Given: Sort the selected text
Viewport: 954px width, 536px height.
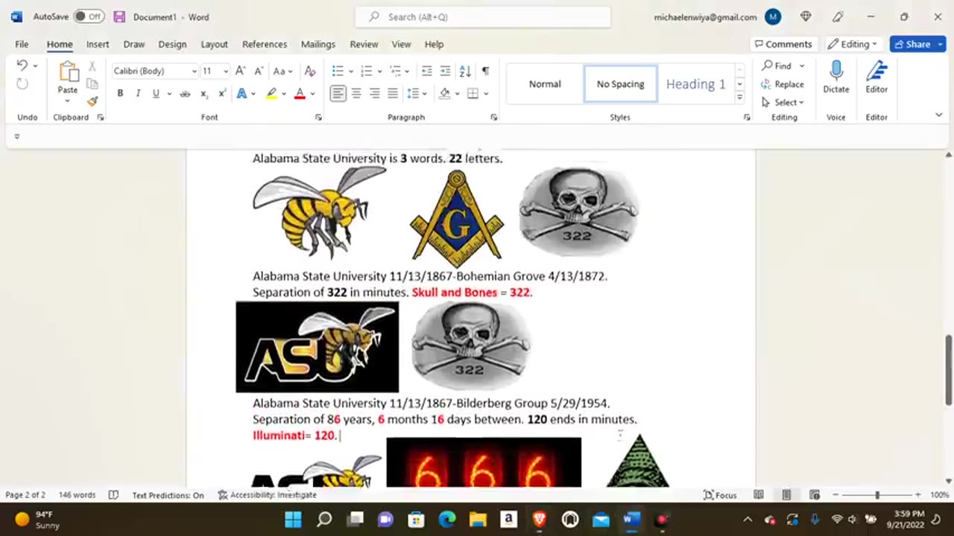Looking at the screenshot, I should pos(465,71).
